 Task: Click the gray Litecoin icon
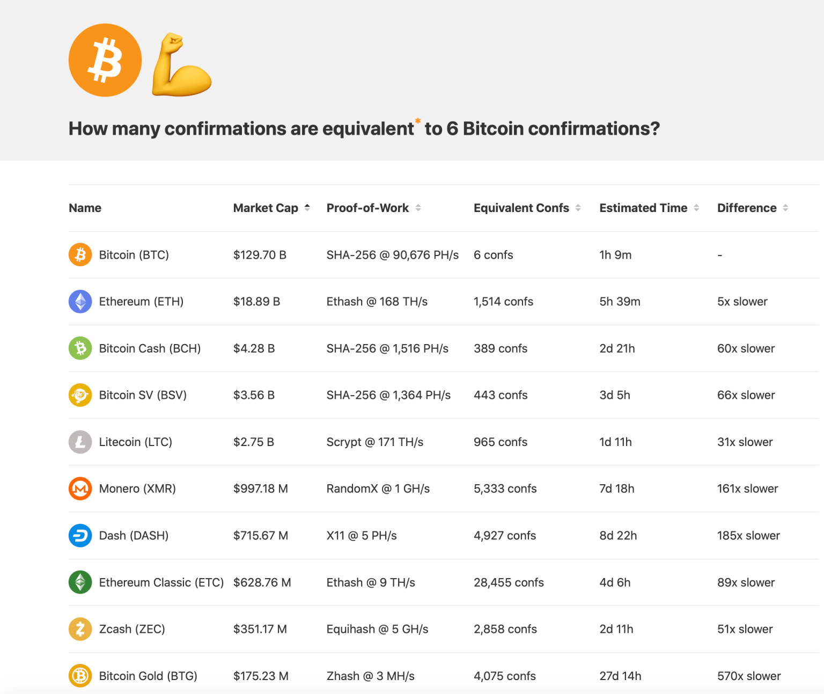(80, 442)
